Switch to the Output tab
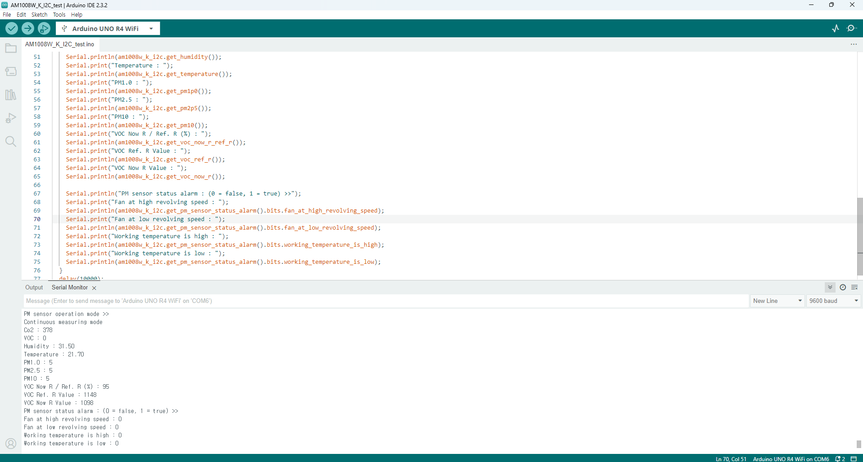The height and width of the screenshot is (462, 863). [34, 287]
